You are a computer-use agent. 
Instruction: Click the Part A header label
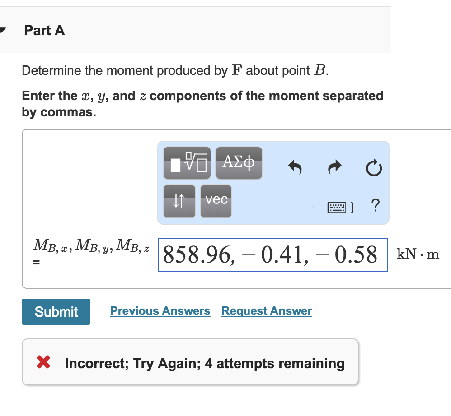(44, 31)
